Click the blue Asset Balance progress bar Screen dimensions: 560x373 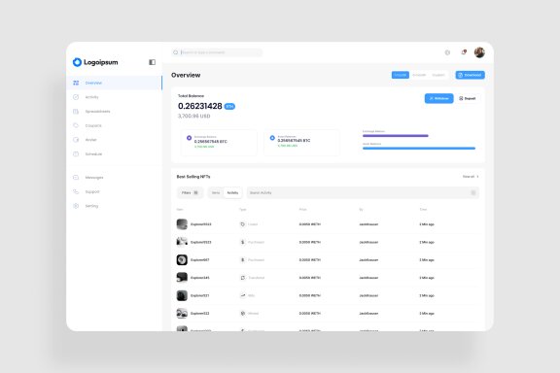point(419,148)
